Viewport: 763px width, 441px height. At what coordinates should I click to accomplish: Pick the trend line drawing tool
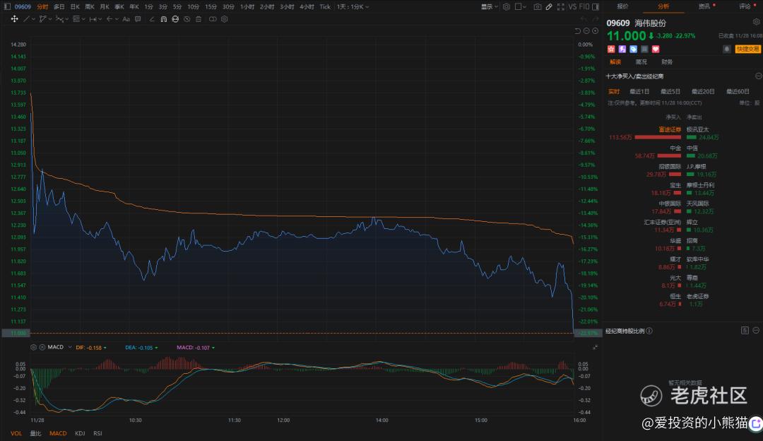tap(26, 19)
